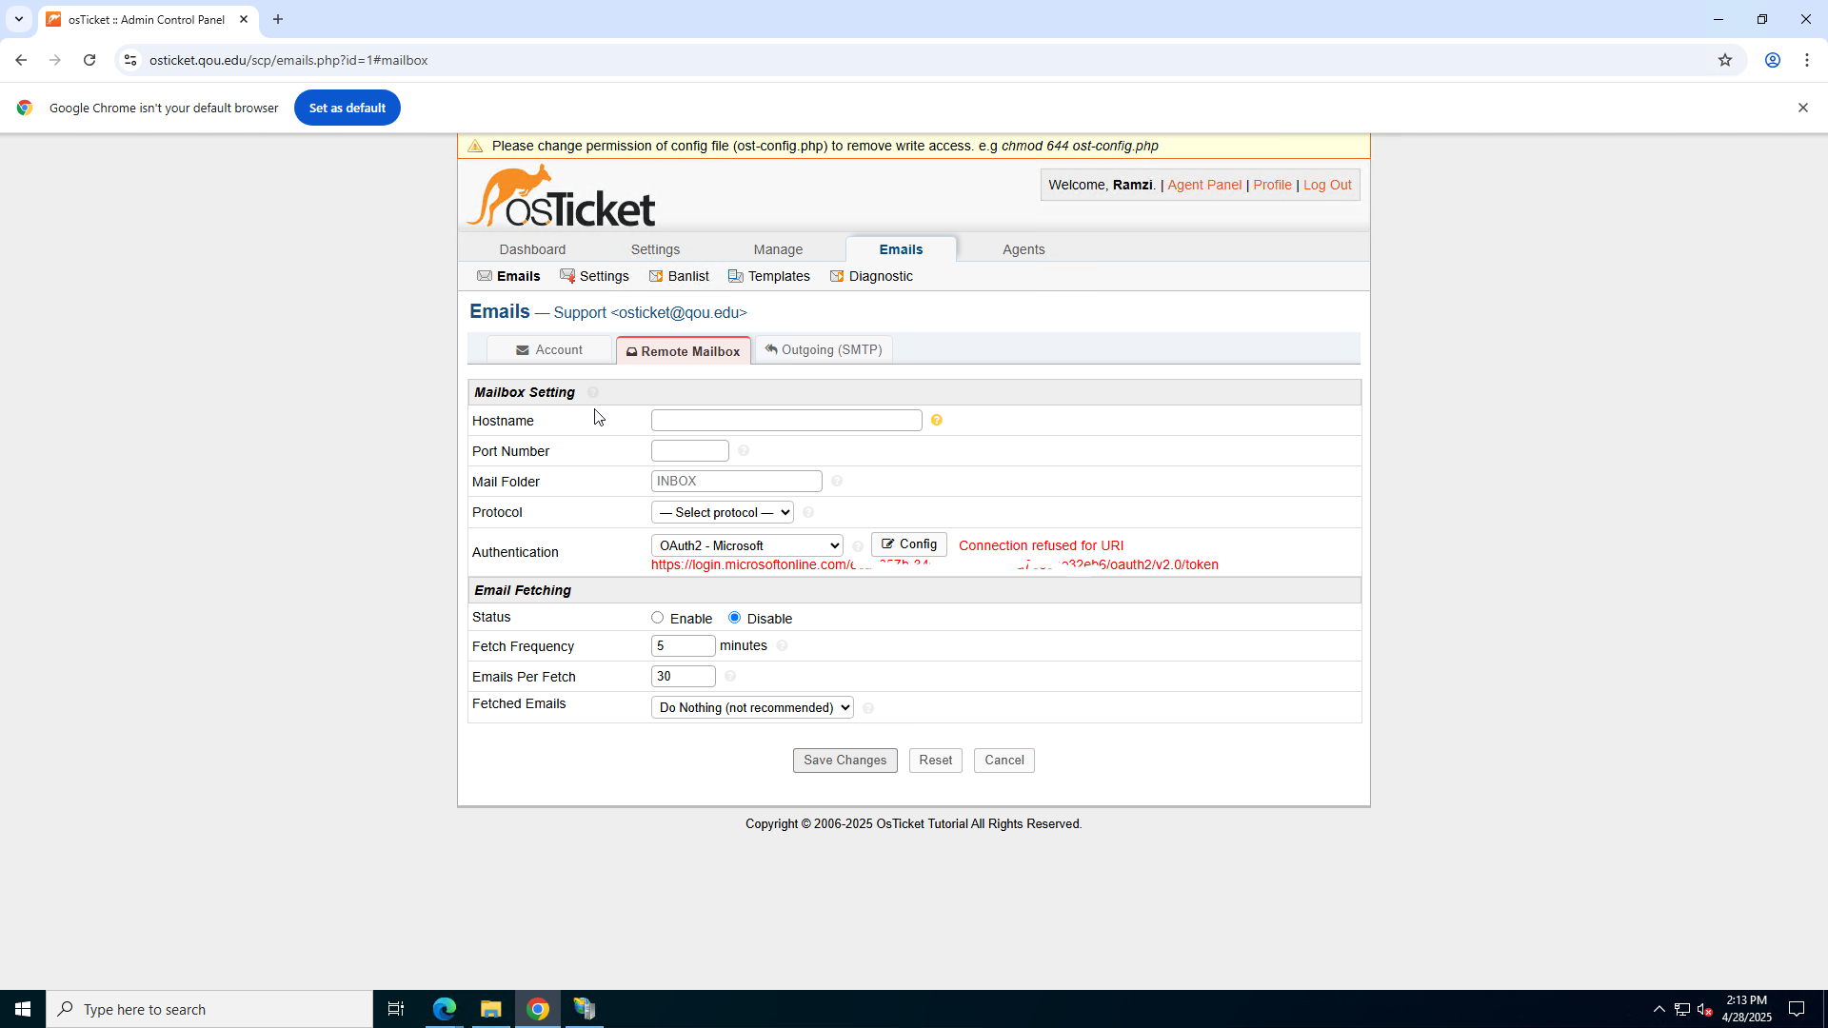Bookmark this page with star icon
Screen dimensions: 1828x1028
pyautogui.click(x=1725, y=60)
